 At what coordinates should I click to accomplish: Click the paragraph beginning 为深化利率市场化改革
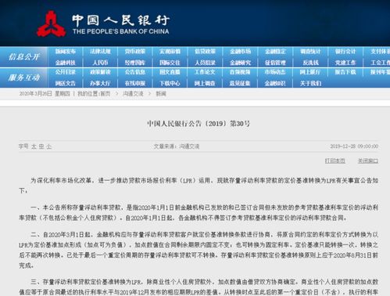coord(199,186)
